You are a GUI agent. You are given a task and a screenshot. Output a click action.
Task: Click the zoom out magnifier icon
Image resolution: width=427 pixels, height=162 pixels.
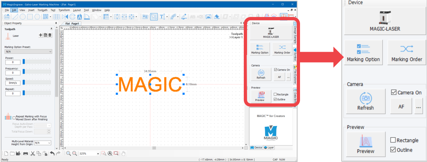click(x=74, y=154)
